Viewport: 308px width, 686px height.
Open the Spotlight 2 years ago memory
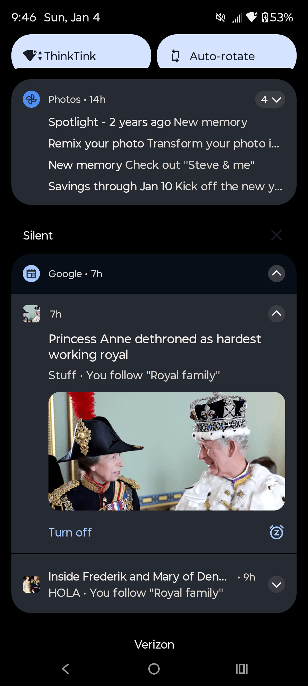point(148,122)
